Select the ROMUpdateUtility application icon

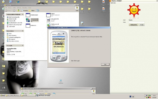coord(28,20)
